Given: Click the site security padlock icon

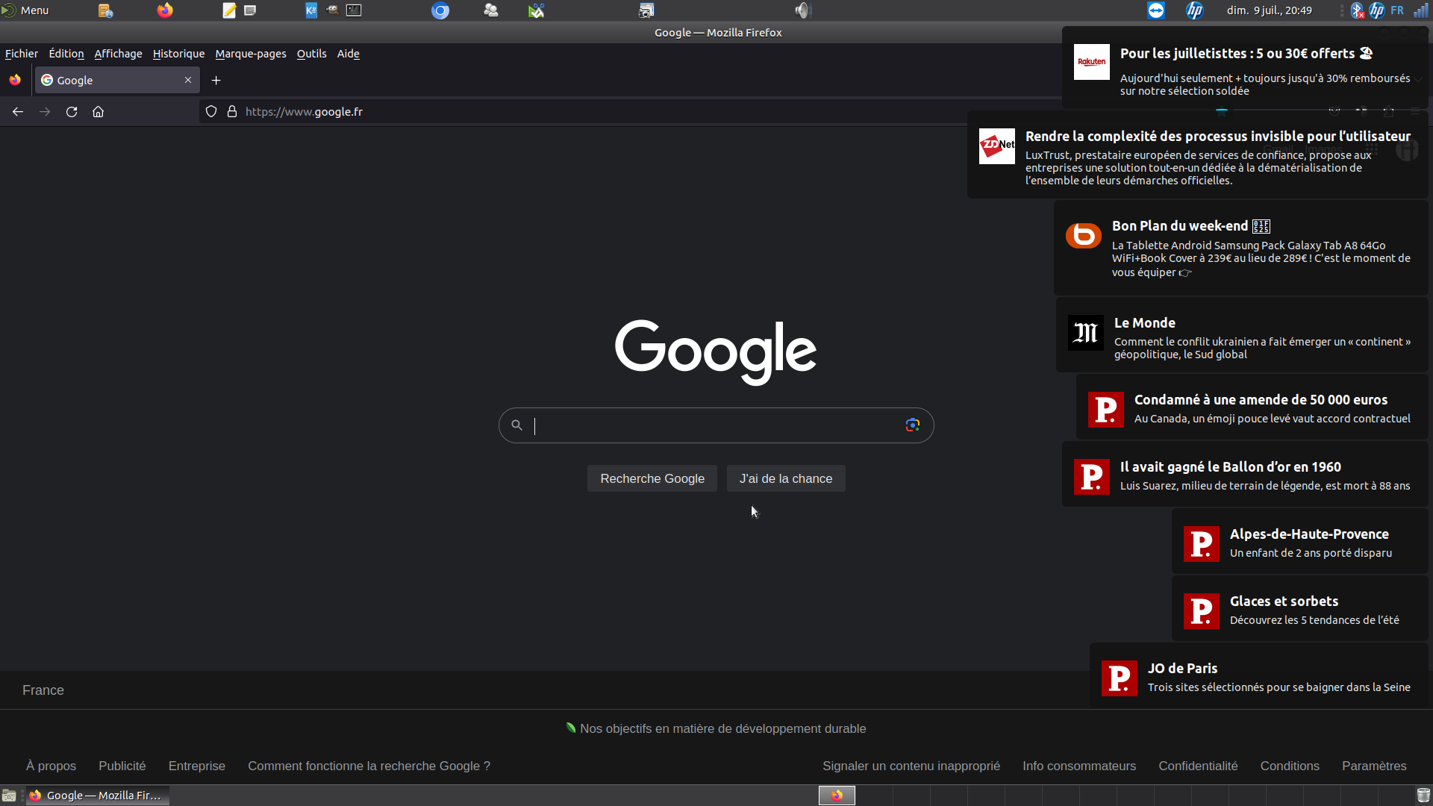Looking at the screenshot, I should 232,112.
